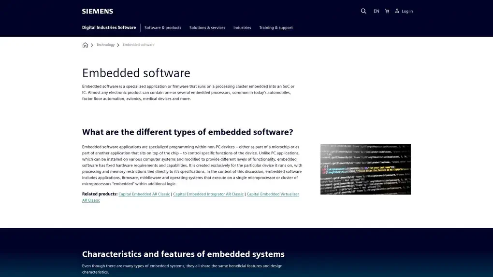Click the 'Related products:' label
This screenshot has height=277, width=493.
pos(100,194)
